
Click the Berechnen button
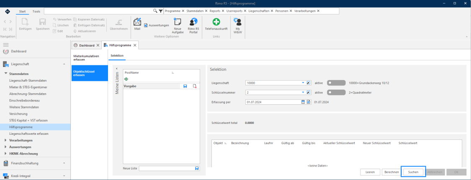pyautogui.click(x=391, y=172)
